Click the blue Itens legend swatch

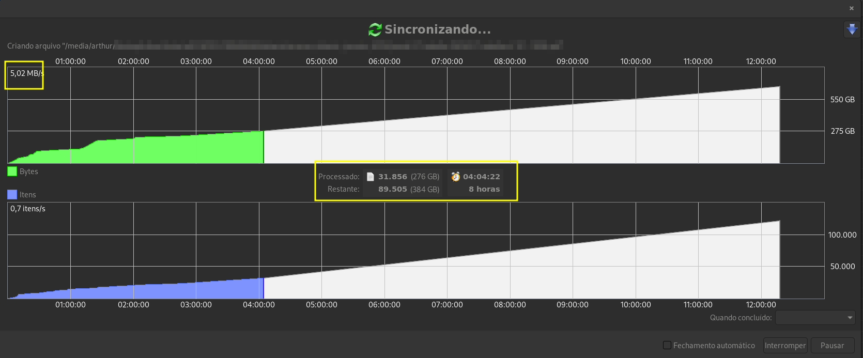click(12, 195)
